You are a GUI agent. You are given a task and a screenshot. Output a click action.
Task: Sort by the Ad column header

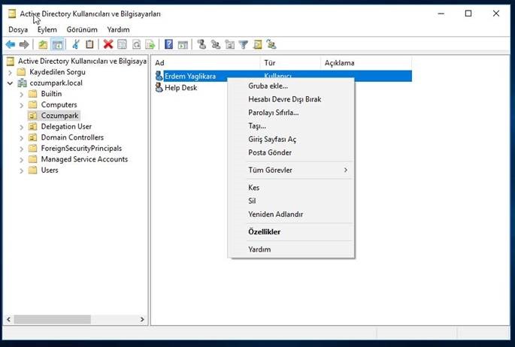[206, 62]
